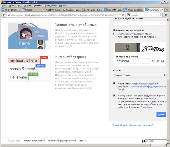The image size is (170, 147).
Task: Switch to the inactive Аккаунты Google tab
Action: (134, 10)
